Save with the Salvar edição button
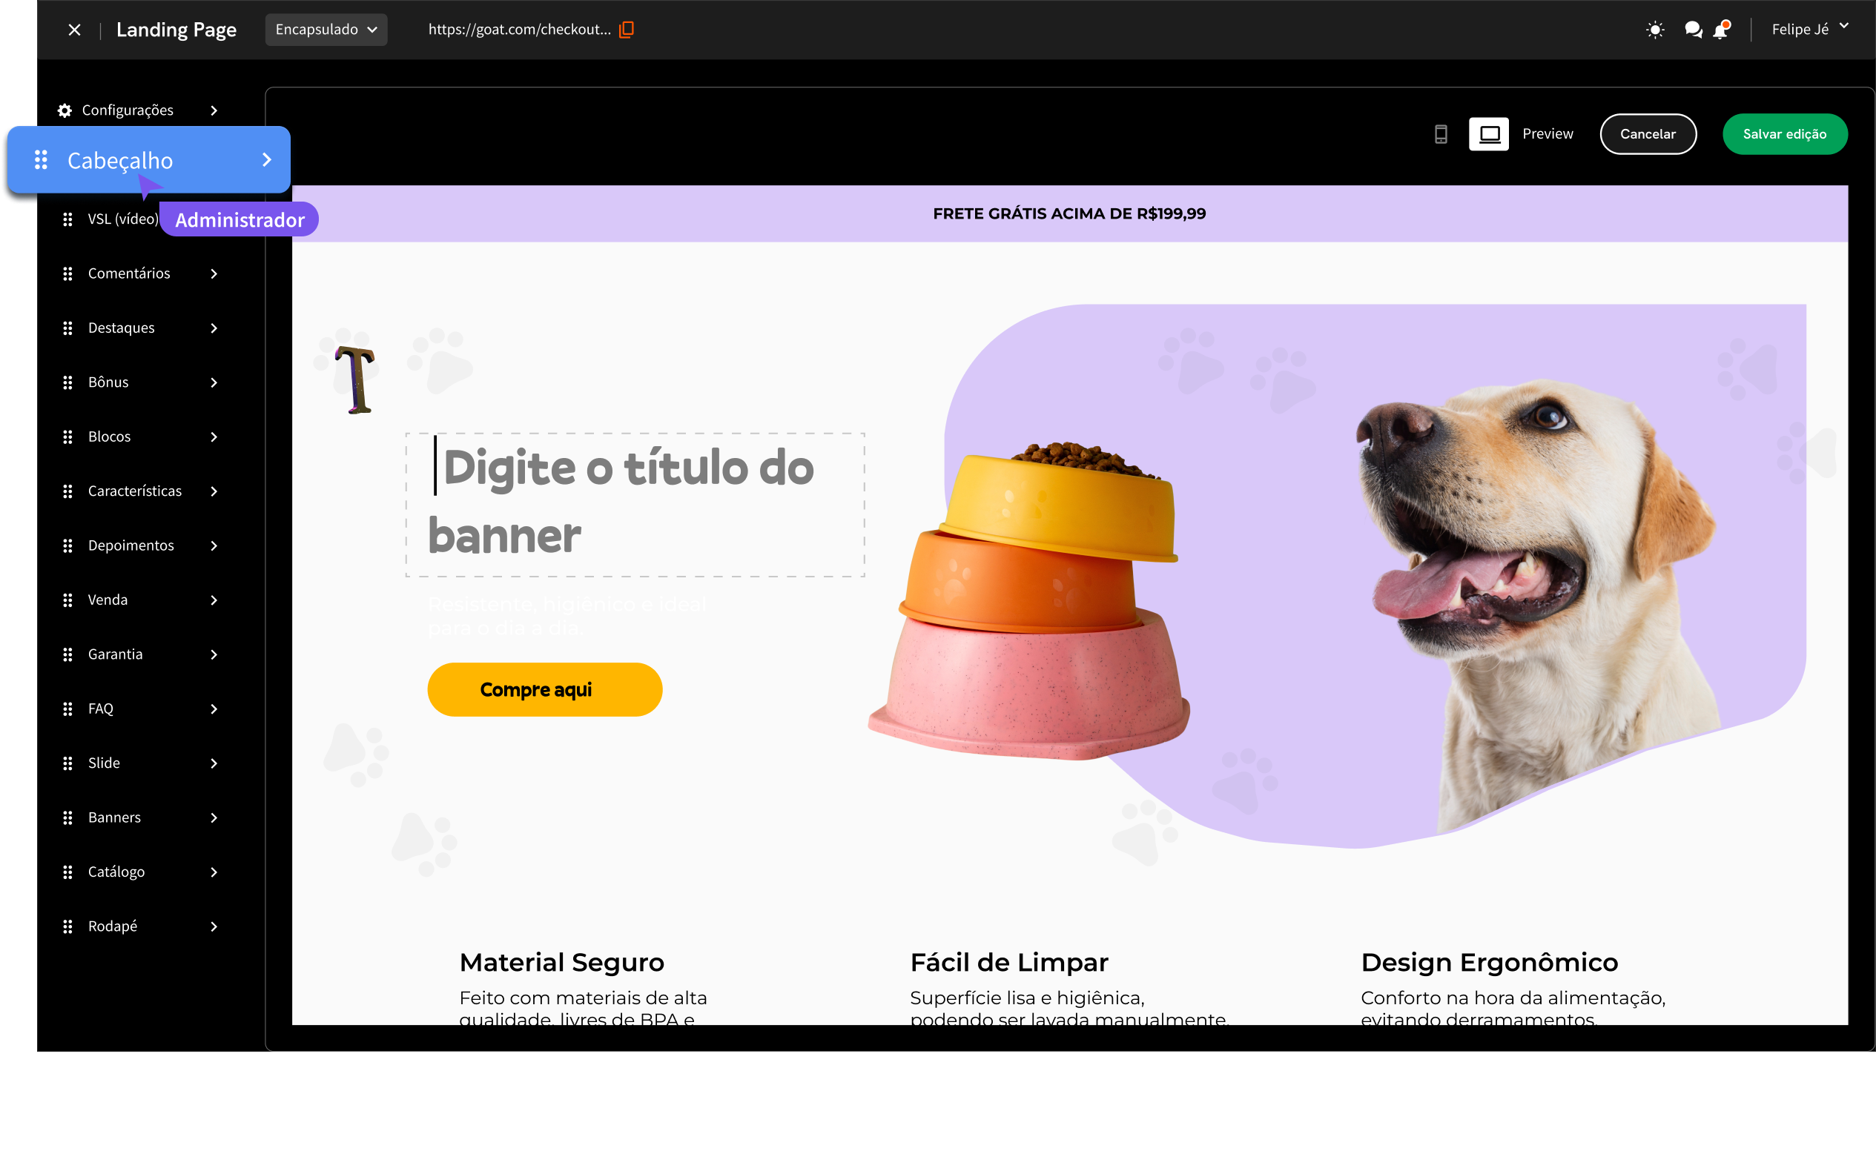Image resolution: width=1876 pixels, height=1171 pixels. [1784, 134]
